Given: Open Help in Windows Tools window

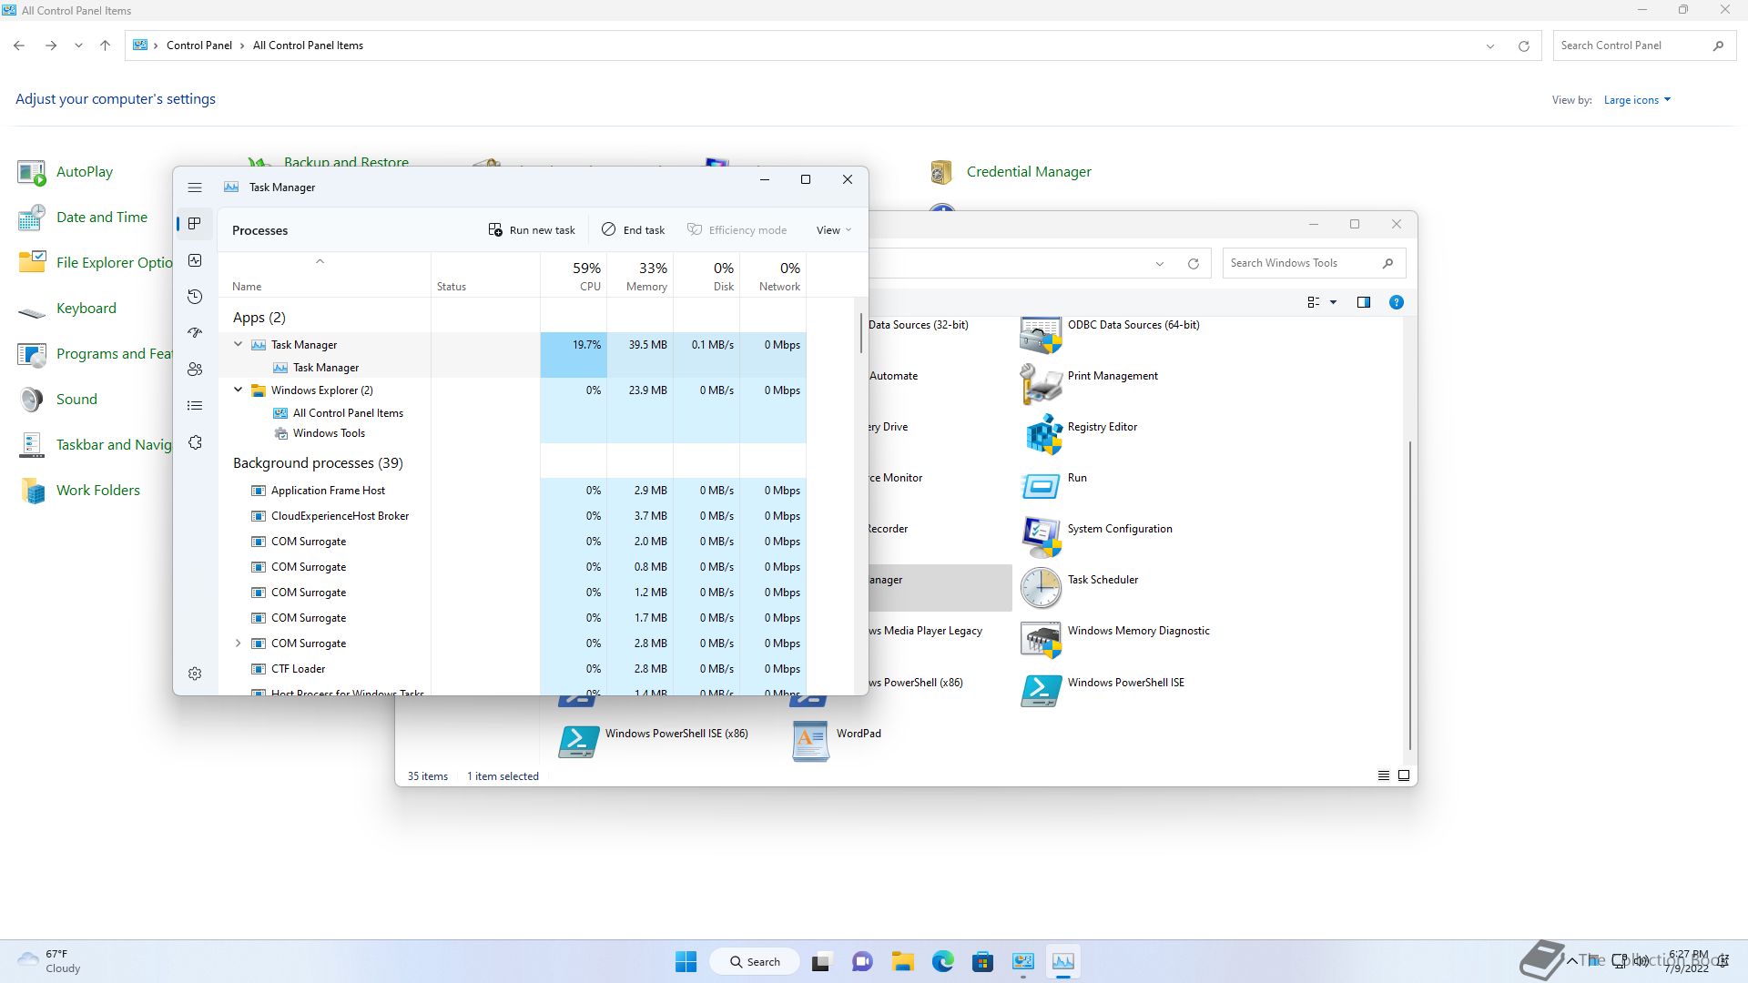Looking at the screenshot, I should click(1396, 302).
